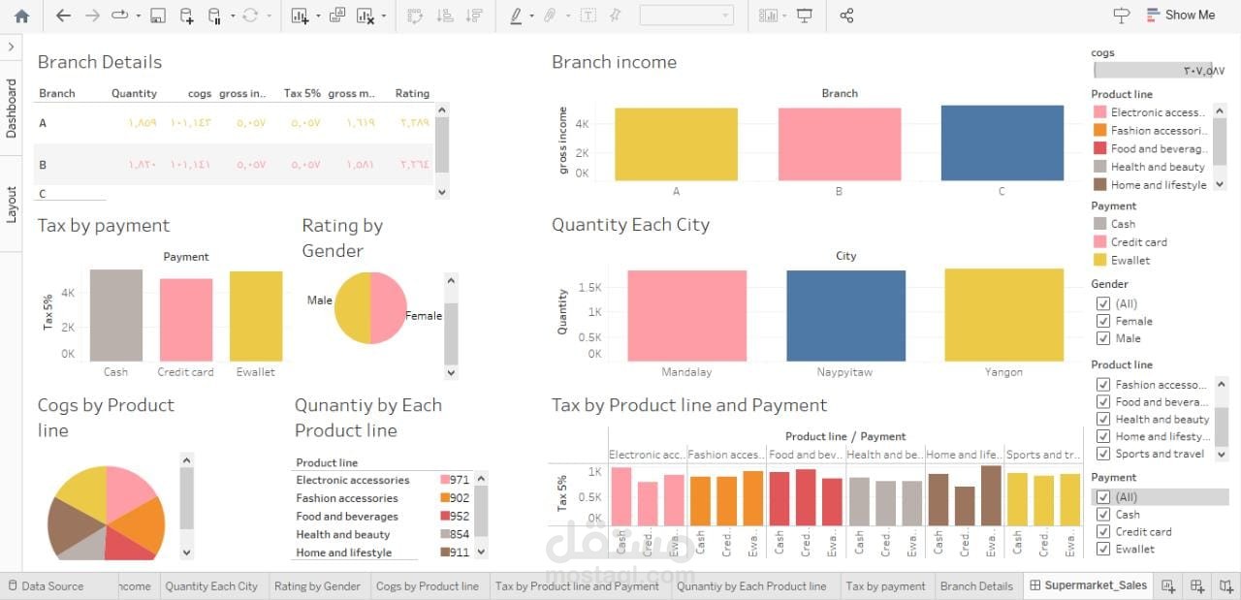Open the Tableau start page
The width and height of the screenshot is (1241, 600).
pos(21,16)
